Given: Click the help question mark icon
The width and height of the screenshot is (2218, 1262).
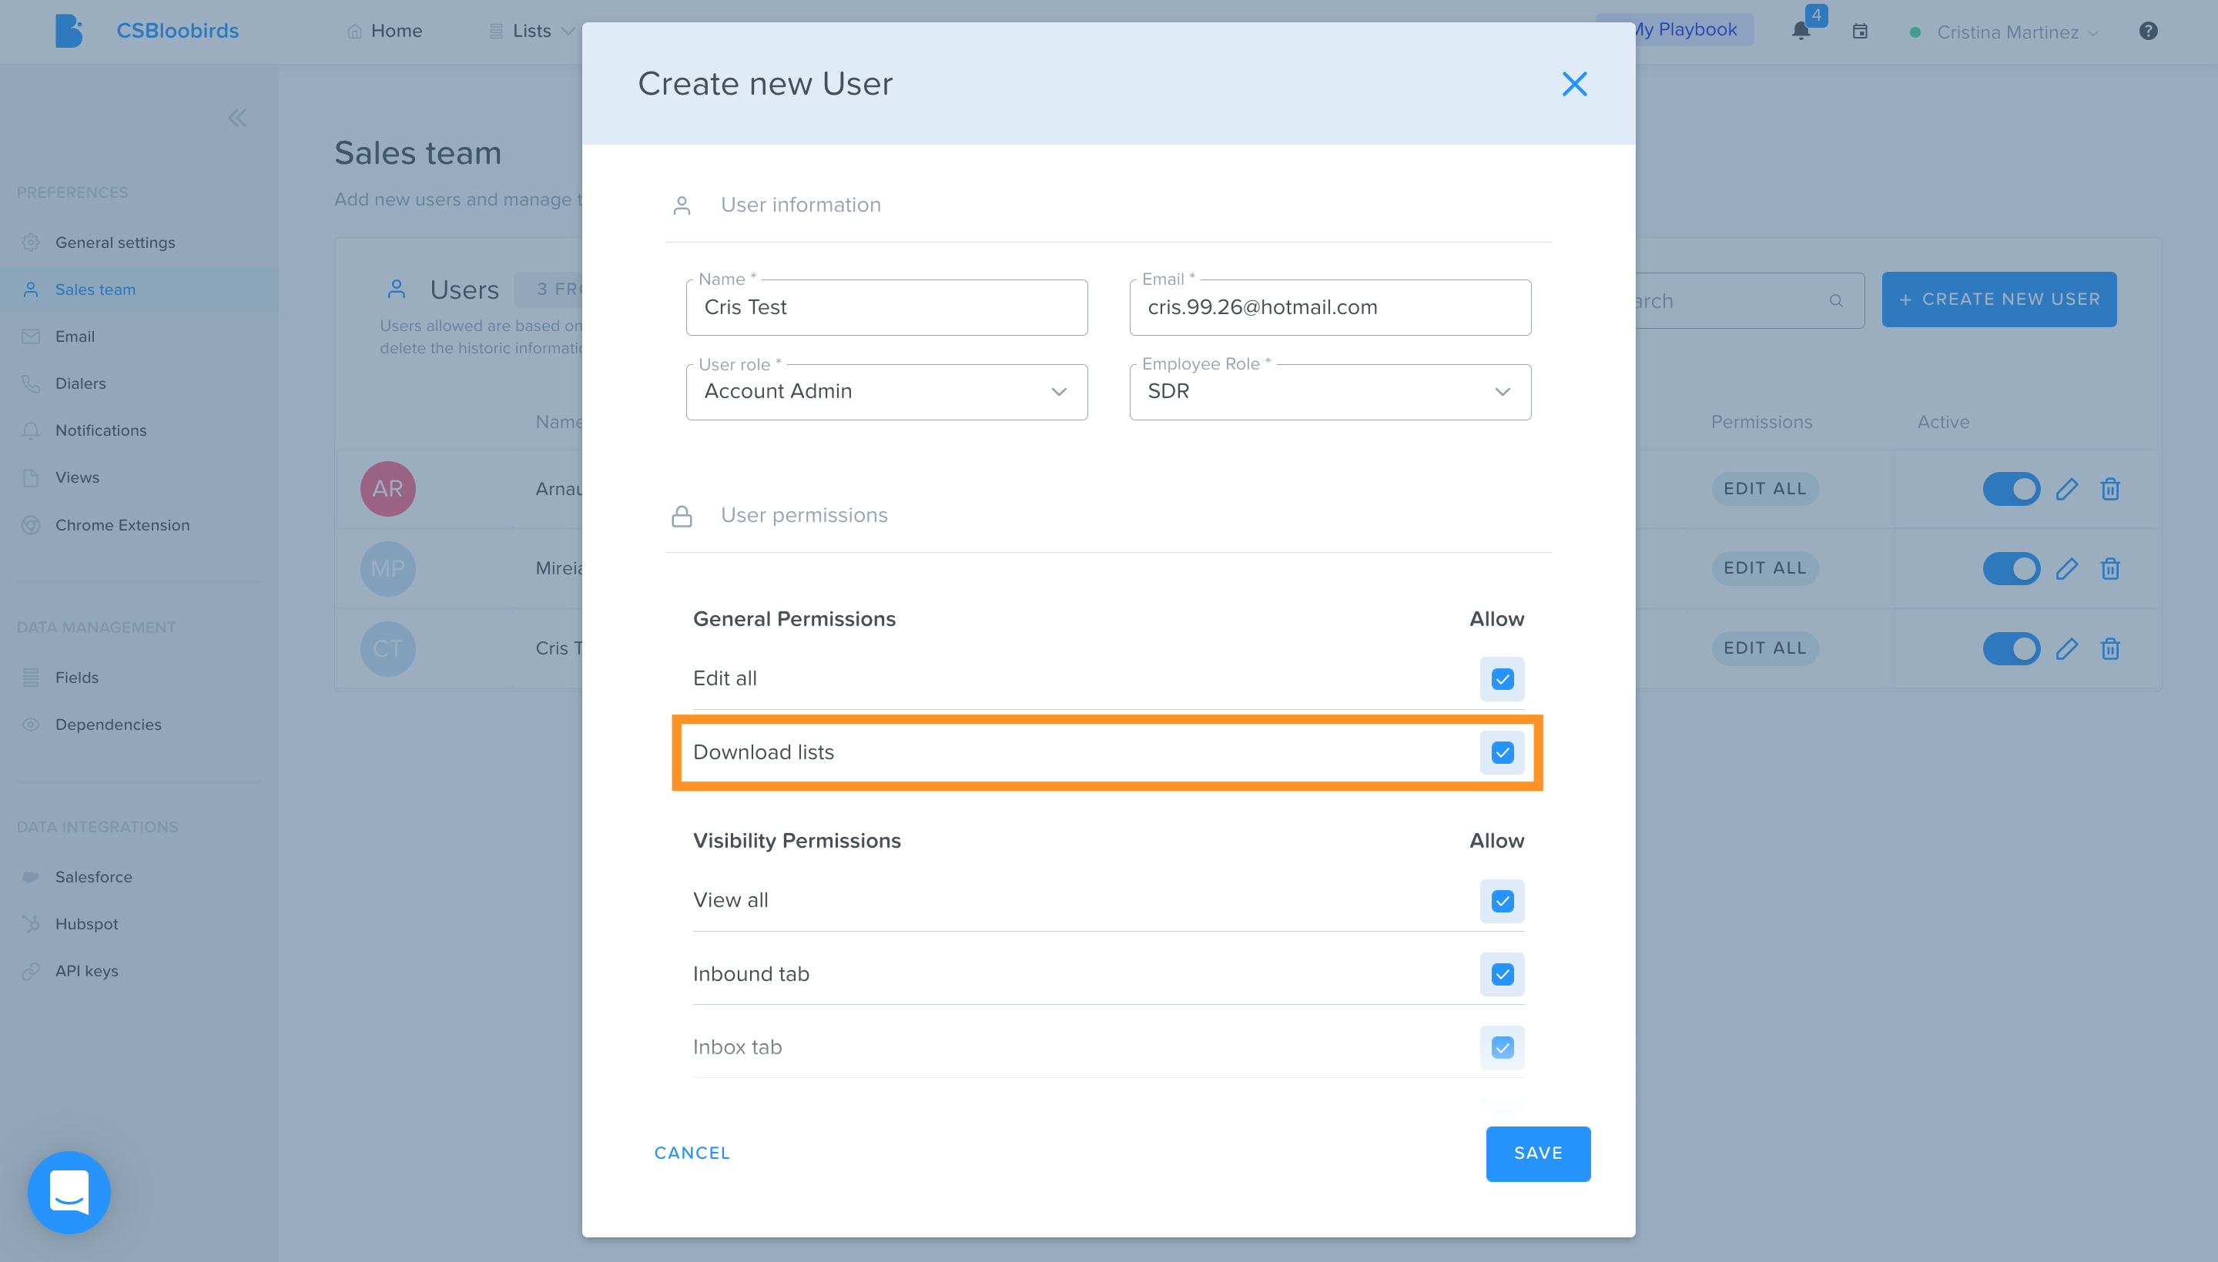Looking at the screenshot, I should [2148, 32].
